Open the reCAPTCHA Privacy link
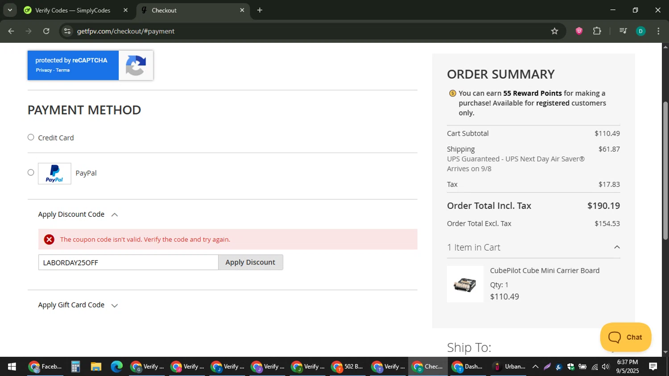 click(x=44, y=70)
